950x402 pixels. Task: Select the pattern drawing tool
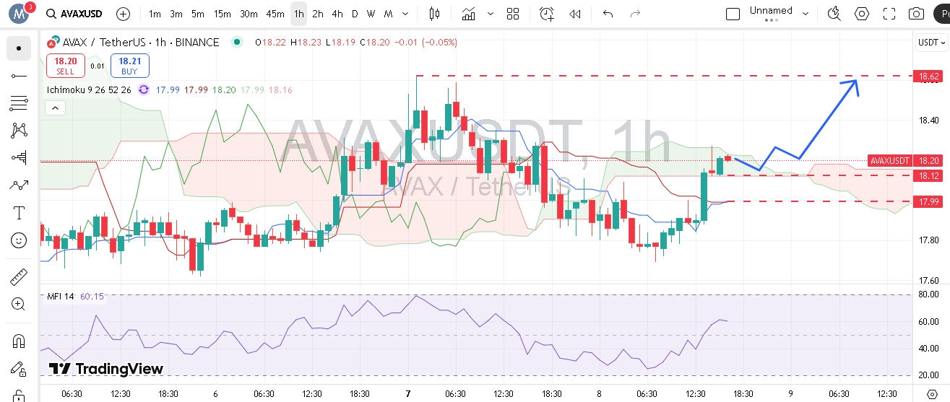click(x=19, y=131)
